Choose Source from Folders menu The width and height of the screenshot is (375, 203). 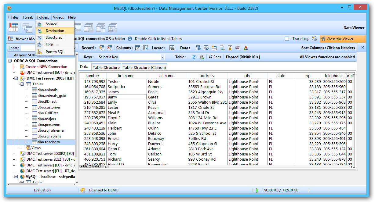click(55, 24)
